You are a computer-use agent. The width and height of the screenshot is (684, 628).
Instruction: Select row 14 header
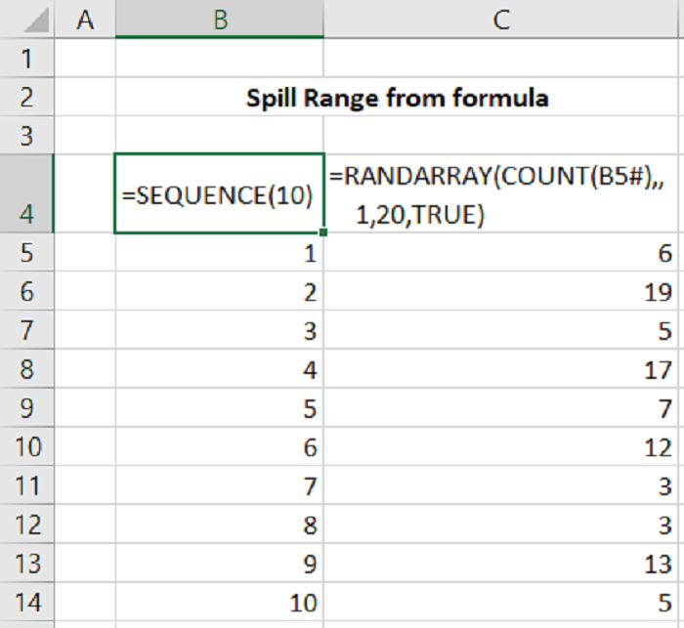click(x=27, y=602)
